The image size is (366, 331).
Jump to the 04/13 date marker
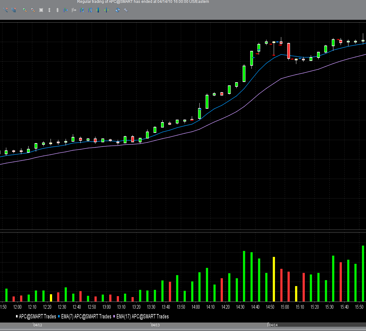[x=155, y=325]
